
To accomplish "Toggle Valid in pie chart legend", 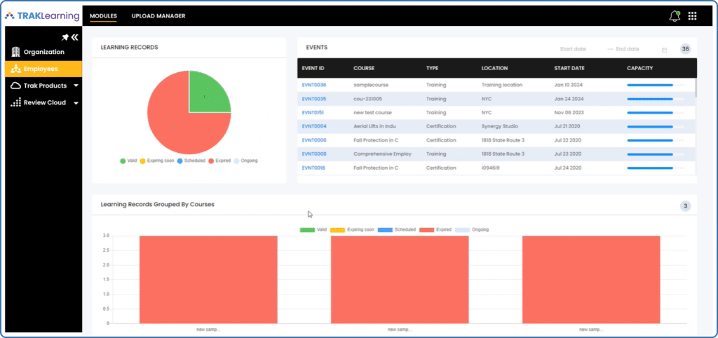I will 128,161.
